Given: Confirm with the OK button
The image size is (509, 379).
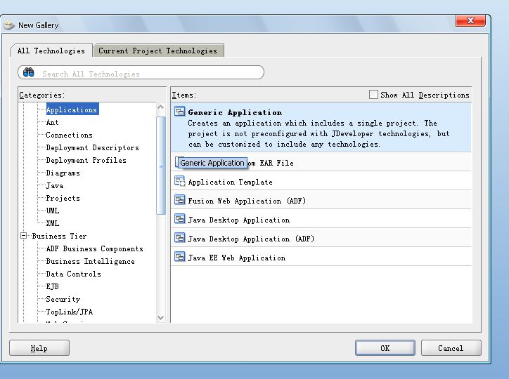Looking at the screenshot, I should coord(385,348).
